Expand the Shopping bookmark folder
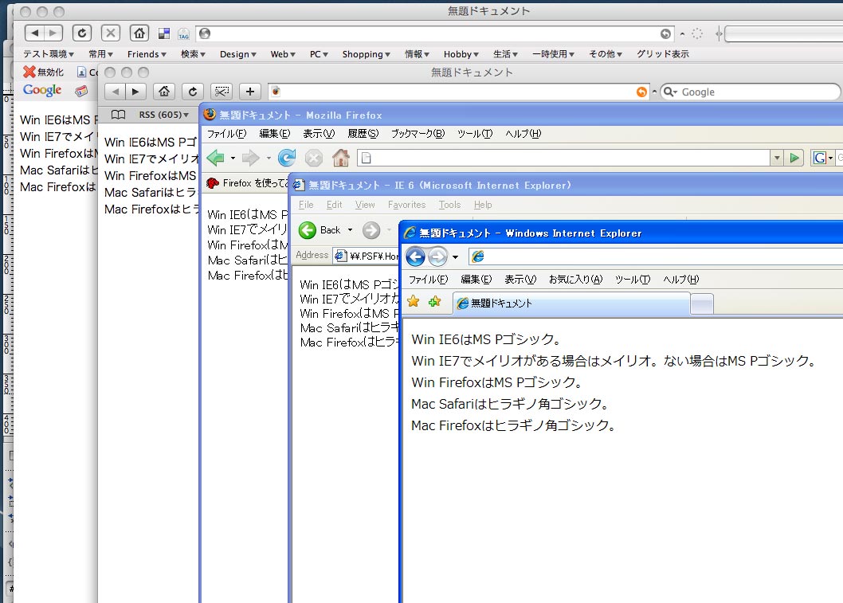 coord(367,53)
